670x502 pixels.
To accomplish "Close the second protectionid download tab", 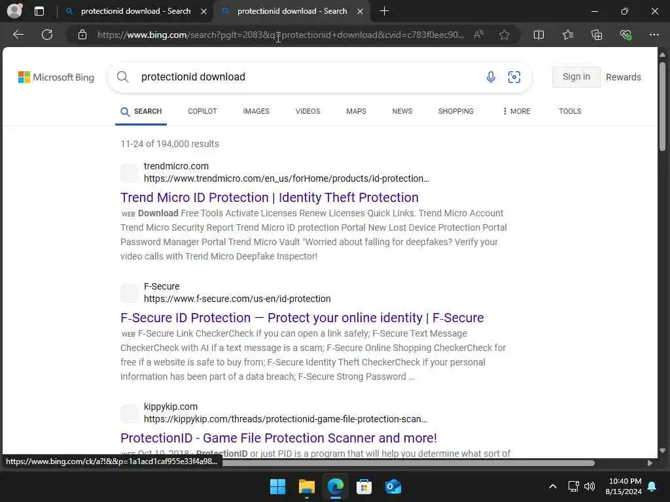I will (x=361, y=12).
